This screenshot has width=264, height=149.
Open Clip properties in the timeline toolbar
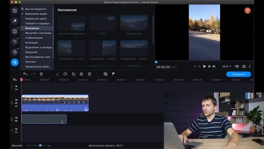pos(90,74)
